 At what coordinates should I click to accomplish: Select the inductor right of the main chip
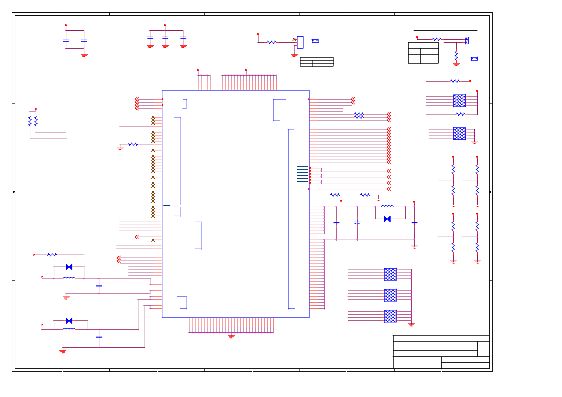click(x=387, y=207)
